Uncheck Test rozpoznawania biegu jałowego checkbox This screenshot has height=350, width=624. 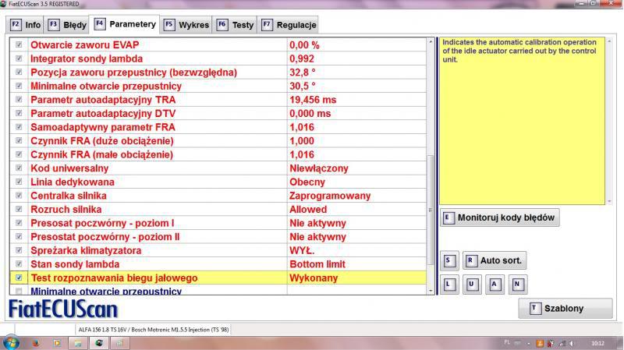[x=19, y=278]
